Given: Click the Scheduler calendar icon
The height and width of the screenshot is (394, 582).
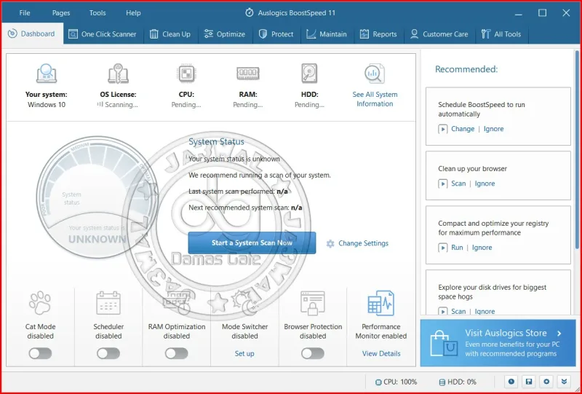Looking at the screenshot, I should 108,303.
